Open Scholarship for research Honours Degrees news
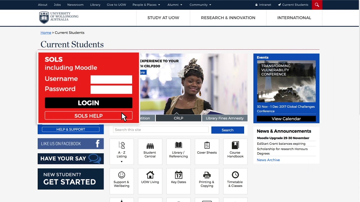Viewport: 360px width, 202px height. coord(282,151)
